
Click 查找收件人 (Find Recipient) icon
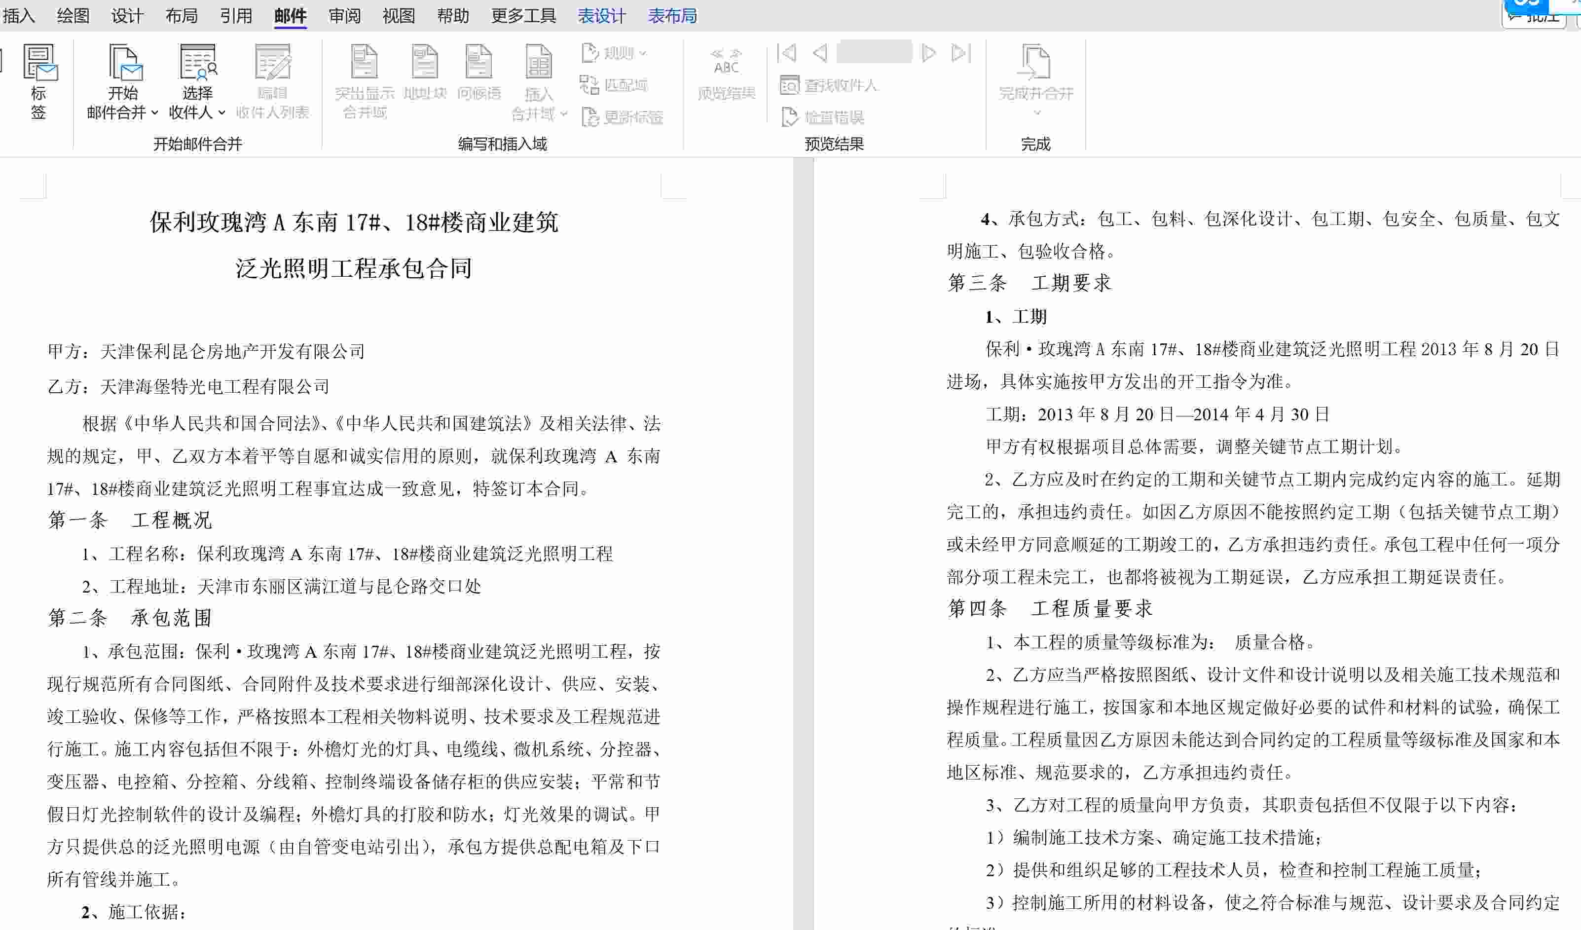(789, 85)
